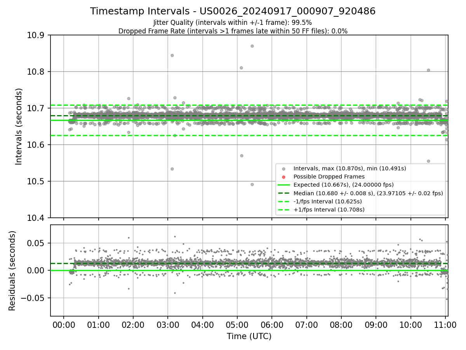Click the 'Intervals (seconds)' y-axis label
The height and width of the screenshot is (350, 466).
(x=19, y=126)
